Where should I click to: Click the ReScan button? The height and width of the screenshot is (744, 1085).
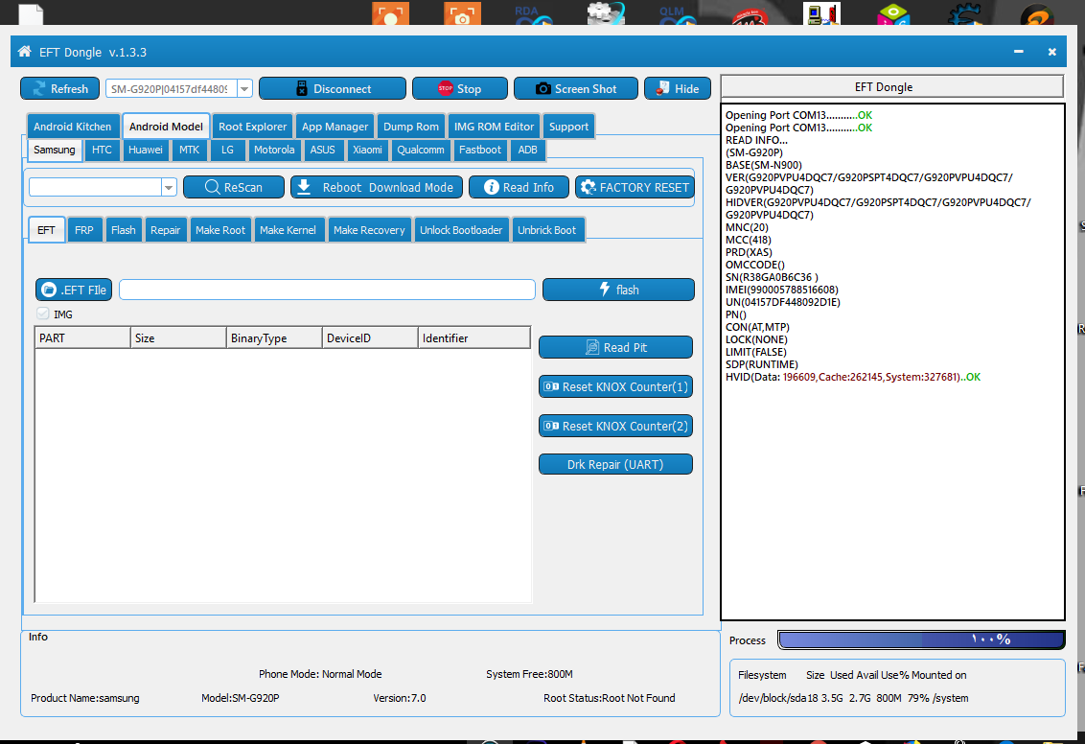point(234,187)
